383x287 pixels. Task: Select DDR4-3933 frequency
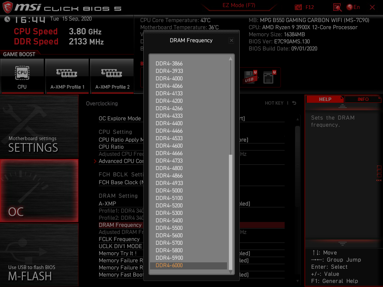169,71
